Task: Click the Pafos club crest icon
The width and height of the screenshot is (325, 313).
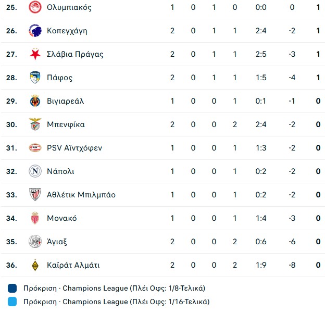Action: click(35, 78)
